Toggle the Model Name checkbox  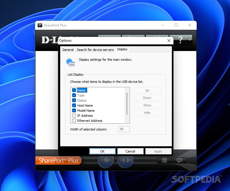(74, 111)
